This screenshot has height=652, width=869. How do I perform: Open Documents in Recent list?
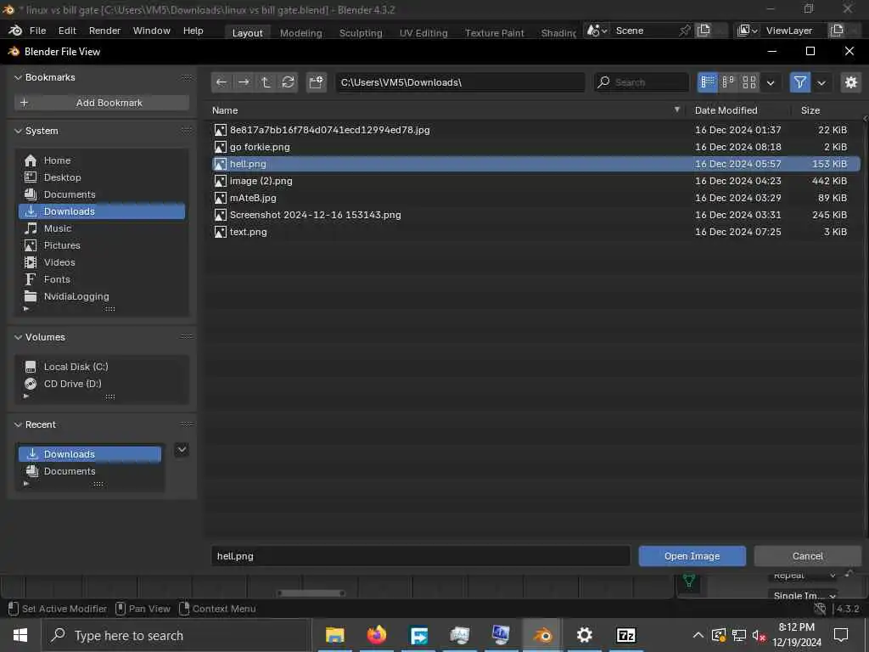pyautogui.click(x=90, y=471)
